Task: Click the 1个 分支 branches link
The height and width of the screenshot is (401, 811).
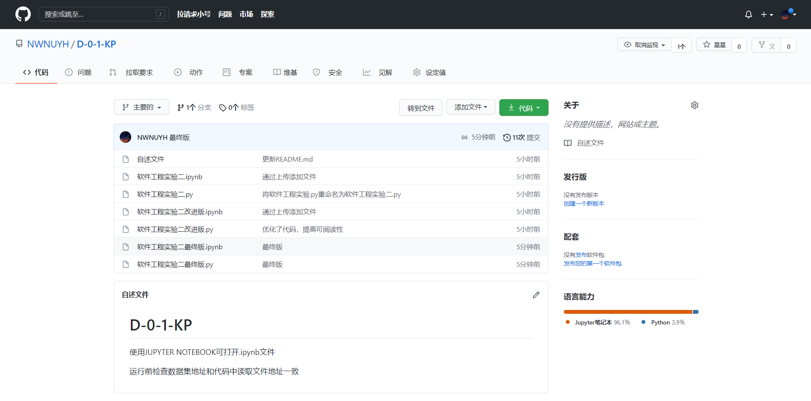Action: (x=195, y=107)
